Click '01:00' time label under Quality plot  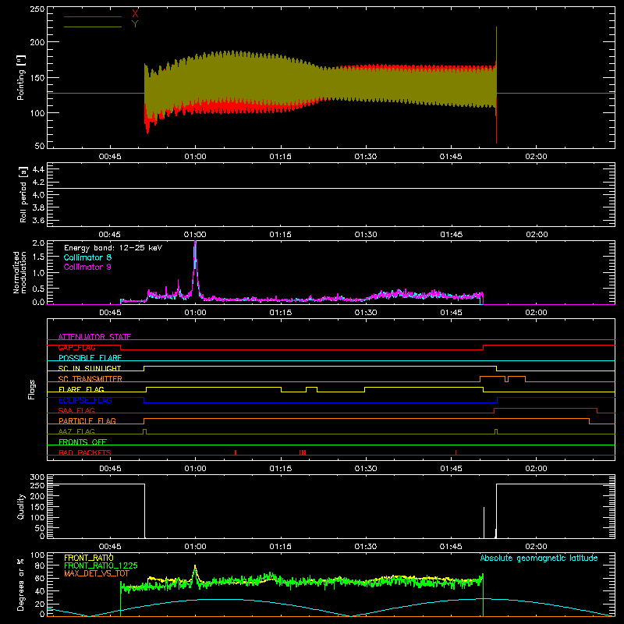pyautogui.click(x=195, y=547)
